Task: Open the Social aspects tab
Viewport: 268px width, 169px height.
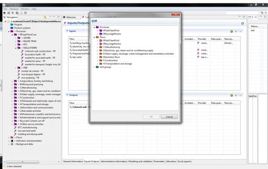Action: (x=184, y=161)
